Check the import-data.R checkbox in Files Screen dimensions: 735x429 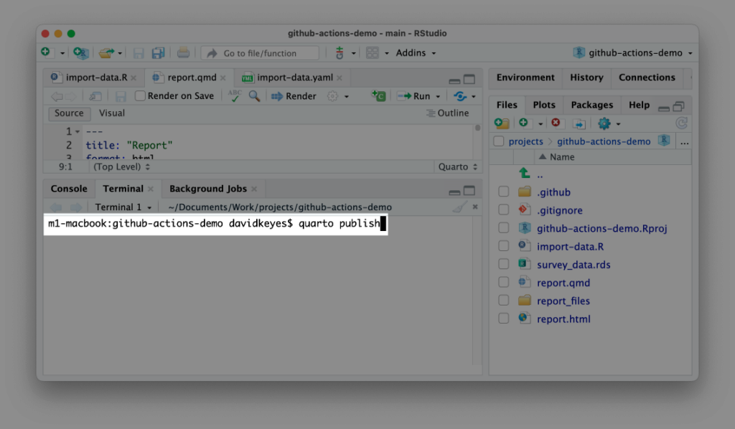503,246
